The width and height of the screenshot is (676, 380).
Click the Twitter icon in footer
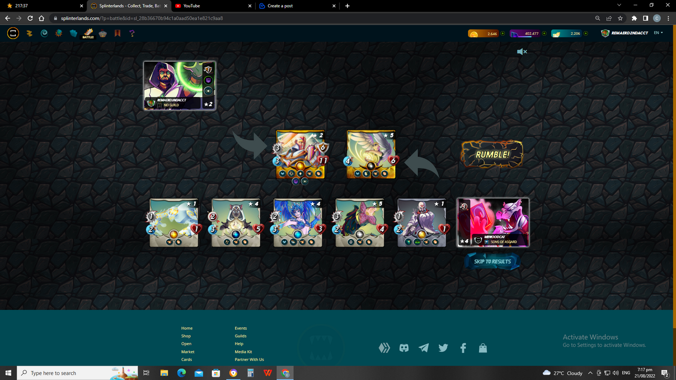[443, 348]
